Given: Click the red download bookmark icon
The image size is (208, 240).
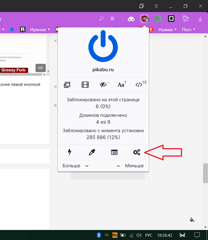Looking at the screenshot, I should (151, 29).
